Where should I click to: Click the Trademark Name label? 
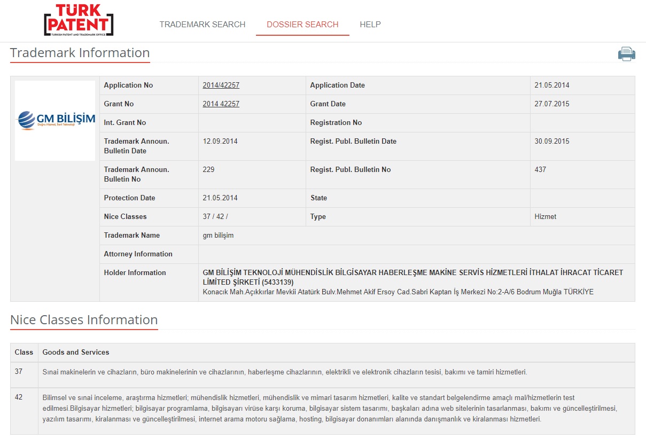click(132, 236)
